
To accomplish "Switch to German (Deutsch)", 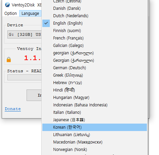I will pyautogui.click(x=94, y=68).
